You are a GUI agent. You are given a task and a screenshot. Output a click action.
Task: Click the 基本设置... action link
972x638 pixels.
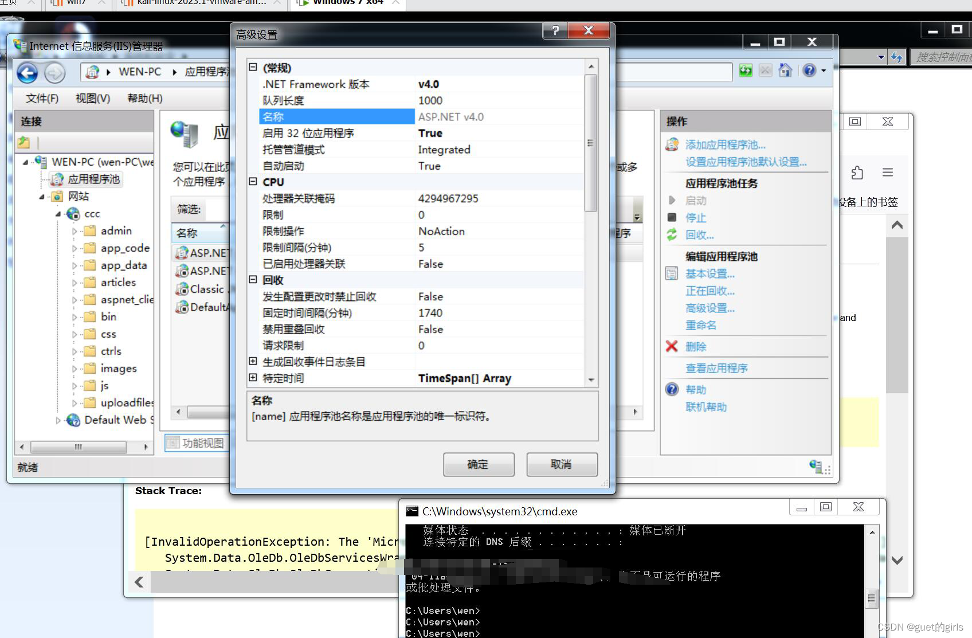point(710,274)
